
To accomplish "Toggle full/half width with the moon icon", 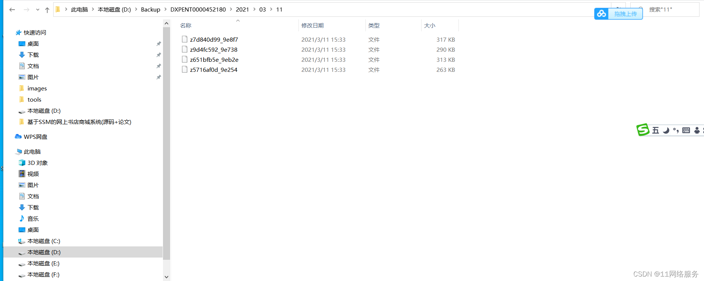I will [666, 130].
